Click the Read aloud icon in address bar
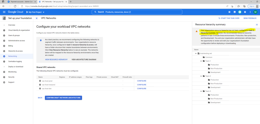 (227, 6)
